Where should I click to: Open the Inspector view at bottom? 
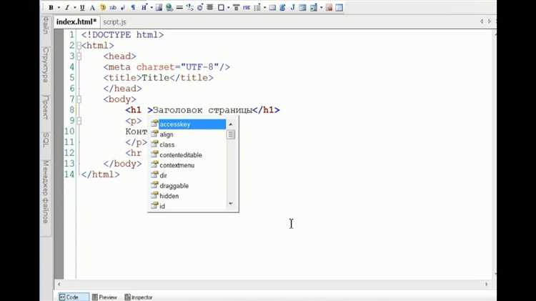pyautogui.click(x=138, y=297)
